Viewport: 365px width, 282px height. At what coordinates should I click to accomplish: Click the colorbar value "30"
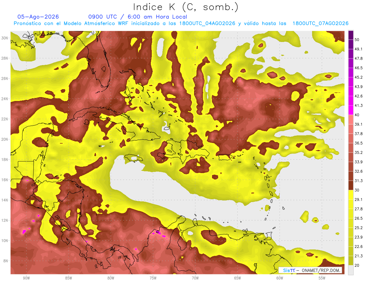[x=357, y=190]
